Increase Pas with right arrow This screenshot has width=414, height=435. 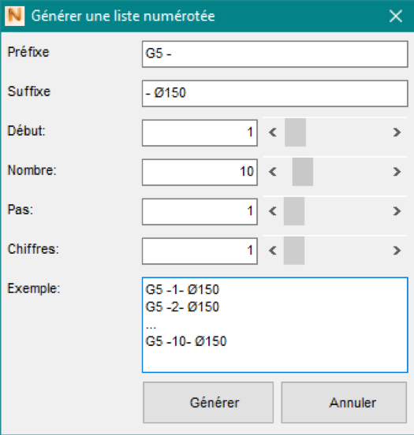(397, 211)
